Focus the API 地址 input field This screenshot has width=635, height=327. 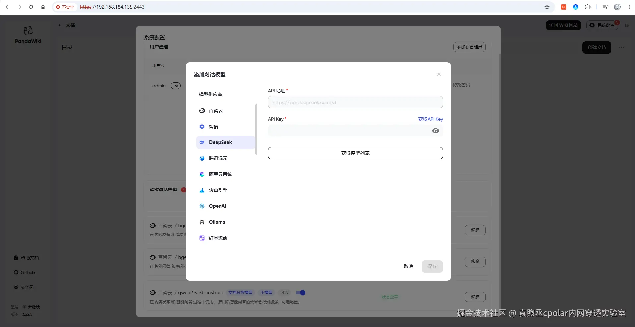(355, 102)
